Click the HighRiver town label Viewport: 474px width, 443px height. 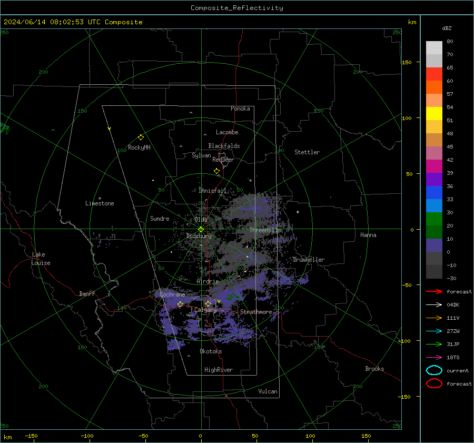[x=219, y=370]
